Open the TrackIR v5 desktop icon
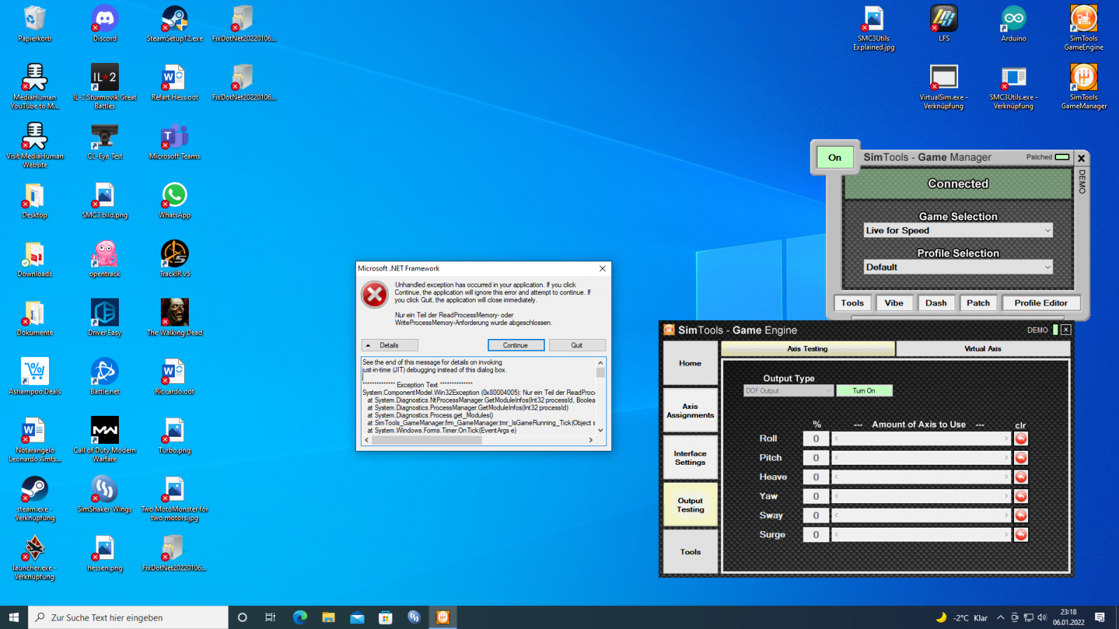The height and width of the screenshot is (629, 1119). click(175, 259)
